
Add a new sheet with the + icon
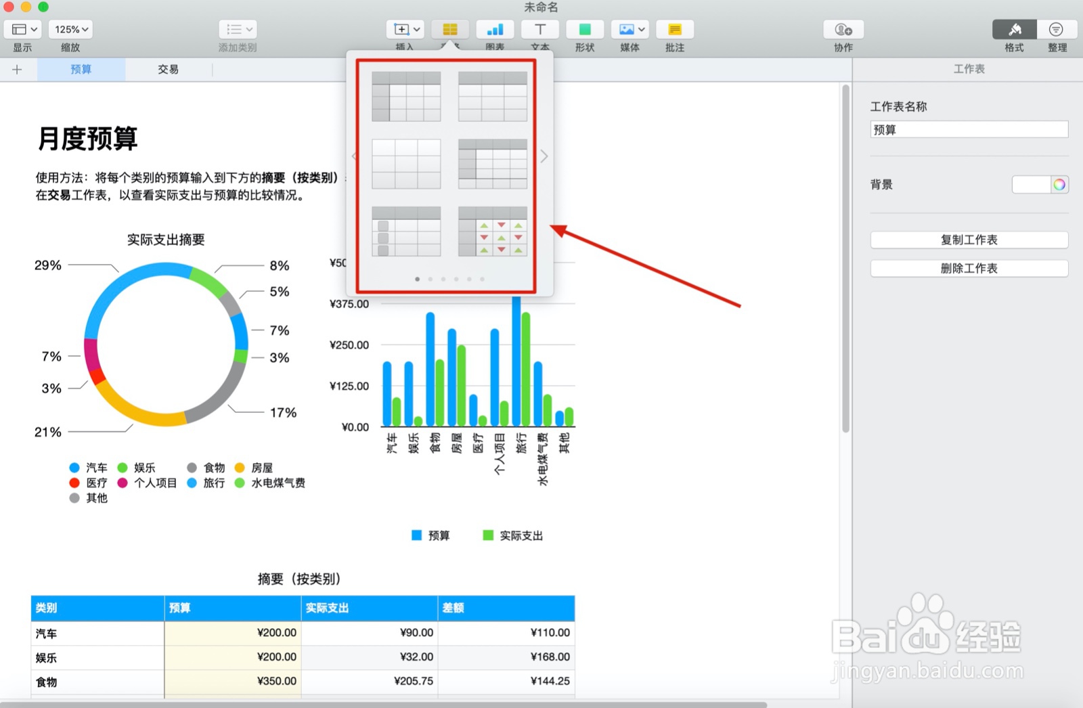18,68
